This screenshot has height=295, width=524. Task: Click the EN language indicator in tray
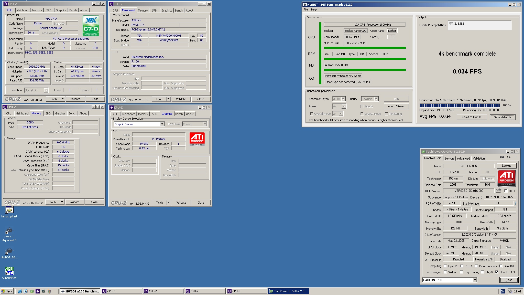503,291
